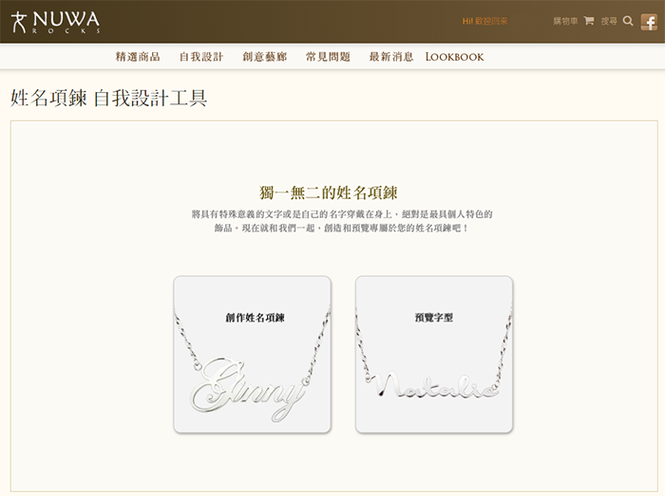Select the 創作姓名項鍊 card

(253, 355)
